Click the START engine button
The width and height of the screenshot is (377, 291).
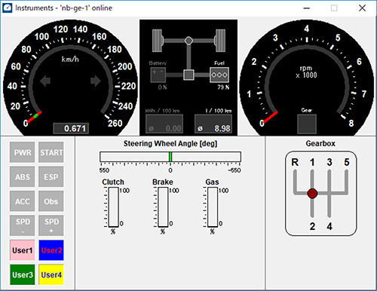click(x=51, y=152)
